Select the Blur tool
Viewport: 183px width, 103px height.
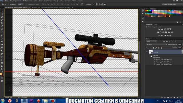click(x=2, y=47)
